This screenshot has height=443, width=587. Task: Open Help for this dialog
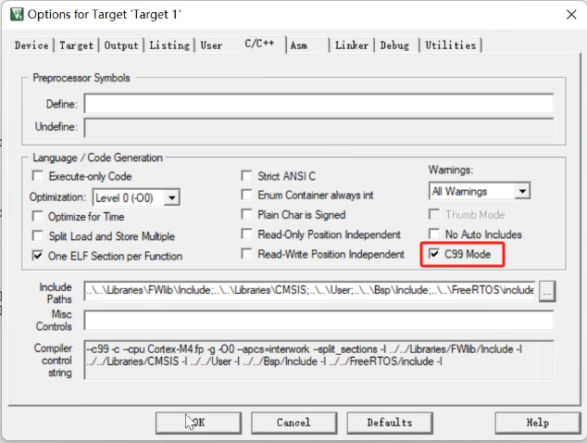click(x=538, y=424)
